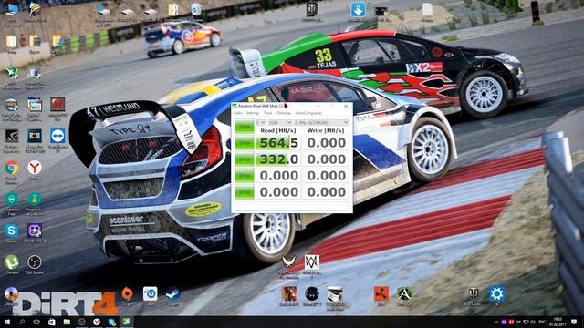Click the write value in the 564.5 row
The width and height of the screenshot is (584, 328).
[x=327, y=143]
